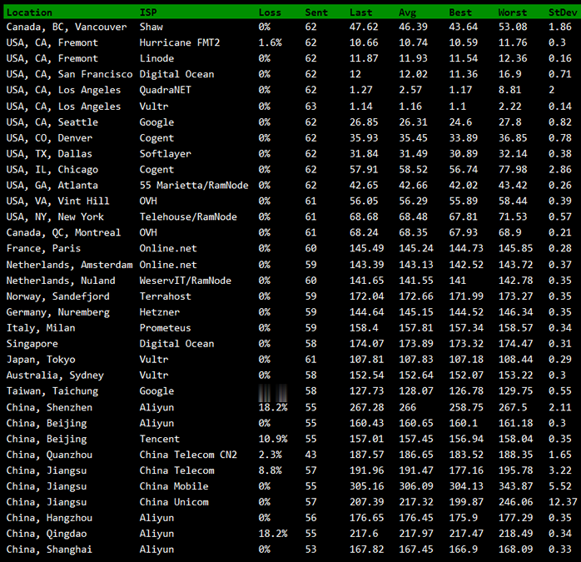Click the 10.9% loss value
This screenshot has width=581, height=562.
coord(273,439)
